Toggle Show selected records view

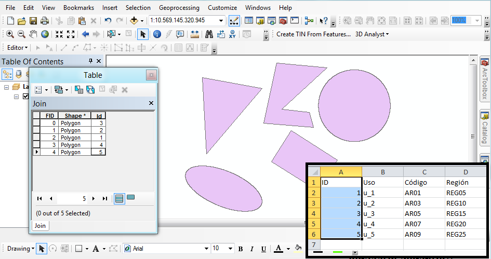coord(131,198)
